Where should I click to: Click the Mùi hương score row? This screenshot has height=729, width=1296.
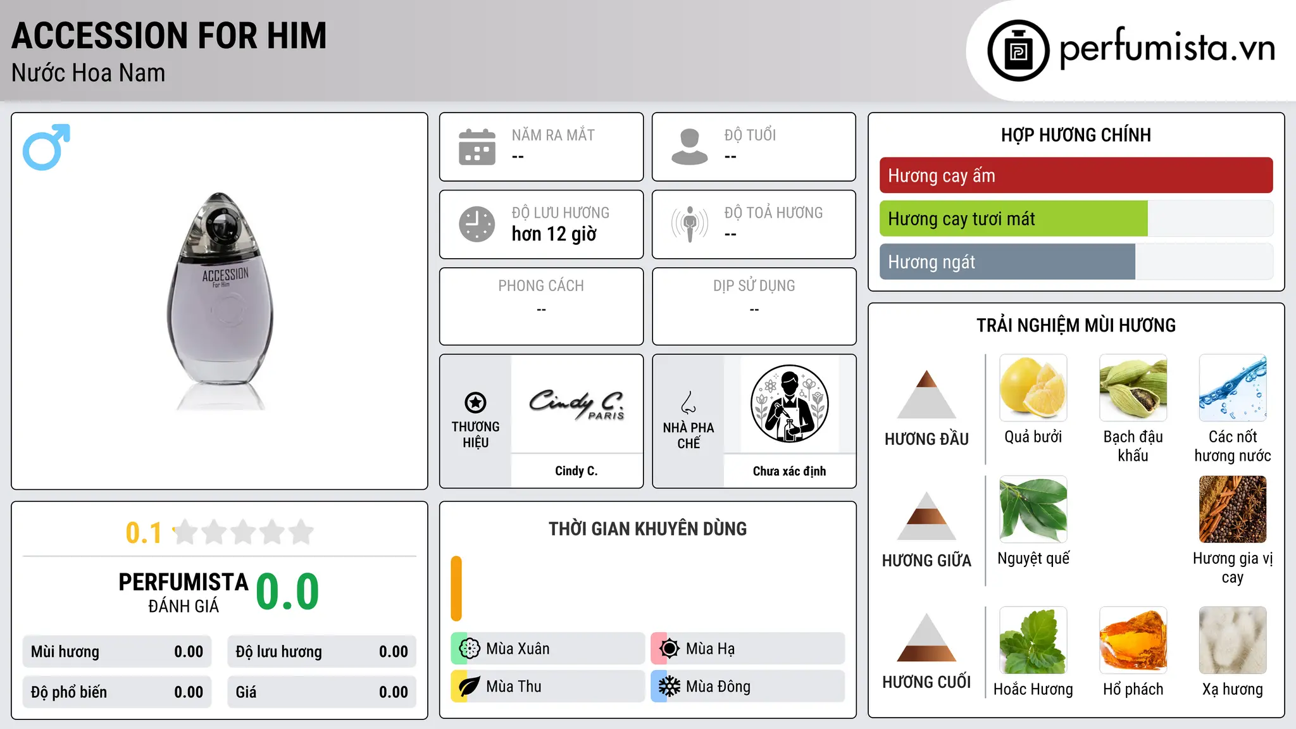(117, 652)
